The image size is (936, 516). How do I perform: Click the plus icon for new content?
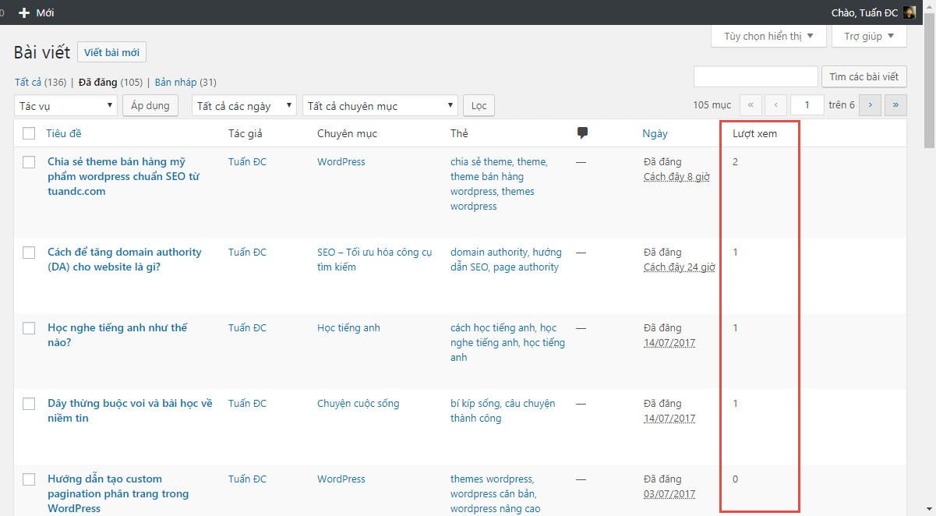coord(23,12)
